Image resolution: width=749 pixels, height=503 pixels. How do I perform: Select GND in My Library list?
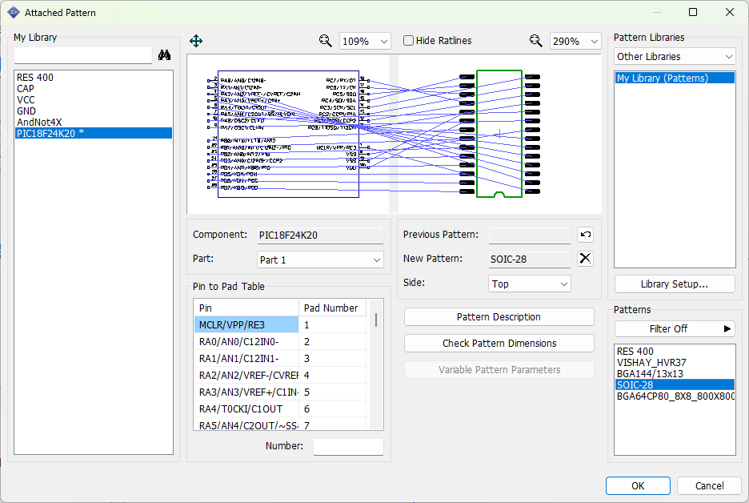(94, 111)
